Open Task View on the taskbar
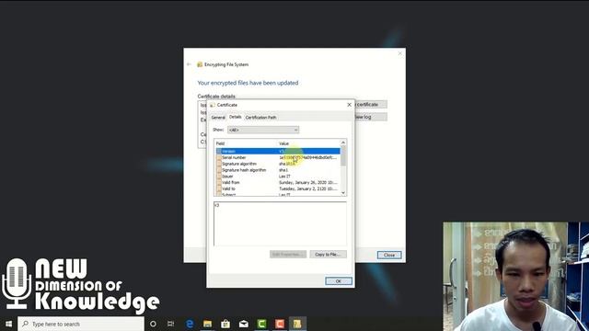This screenshot has width=589, height=331. pos(170,324)
